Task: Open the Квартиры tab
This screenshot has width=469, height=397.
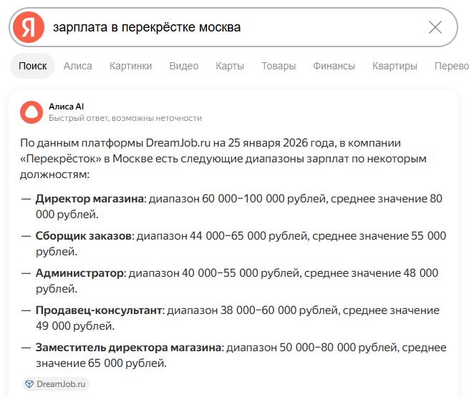Action: [x=395, y=66]
